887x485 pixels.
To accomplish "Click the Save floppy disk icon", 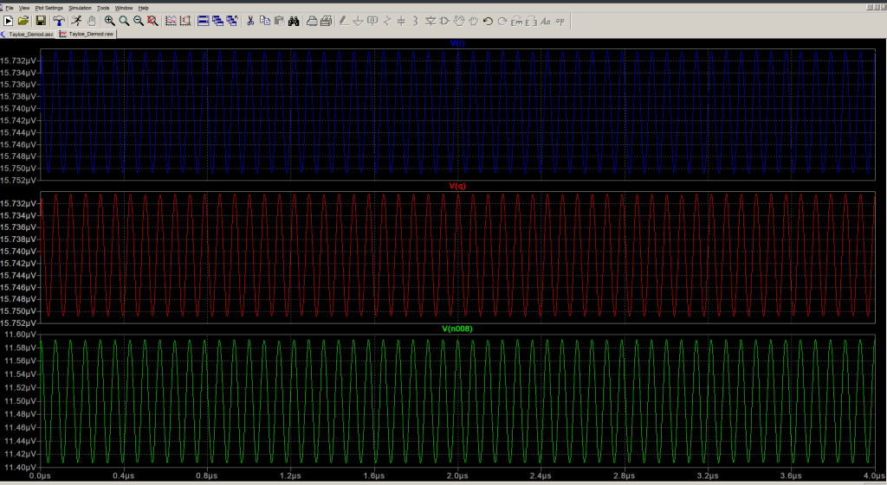I will click(40, 20).
